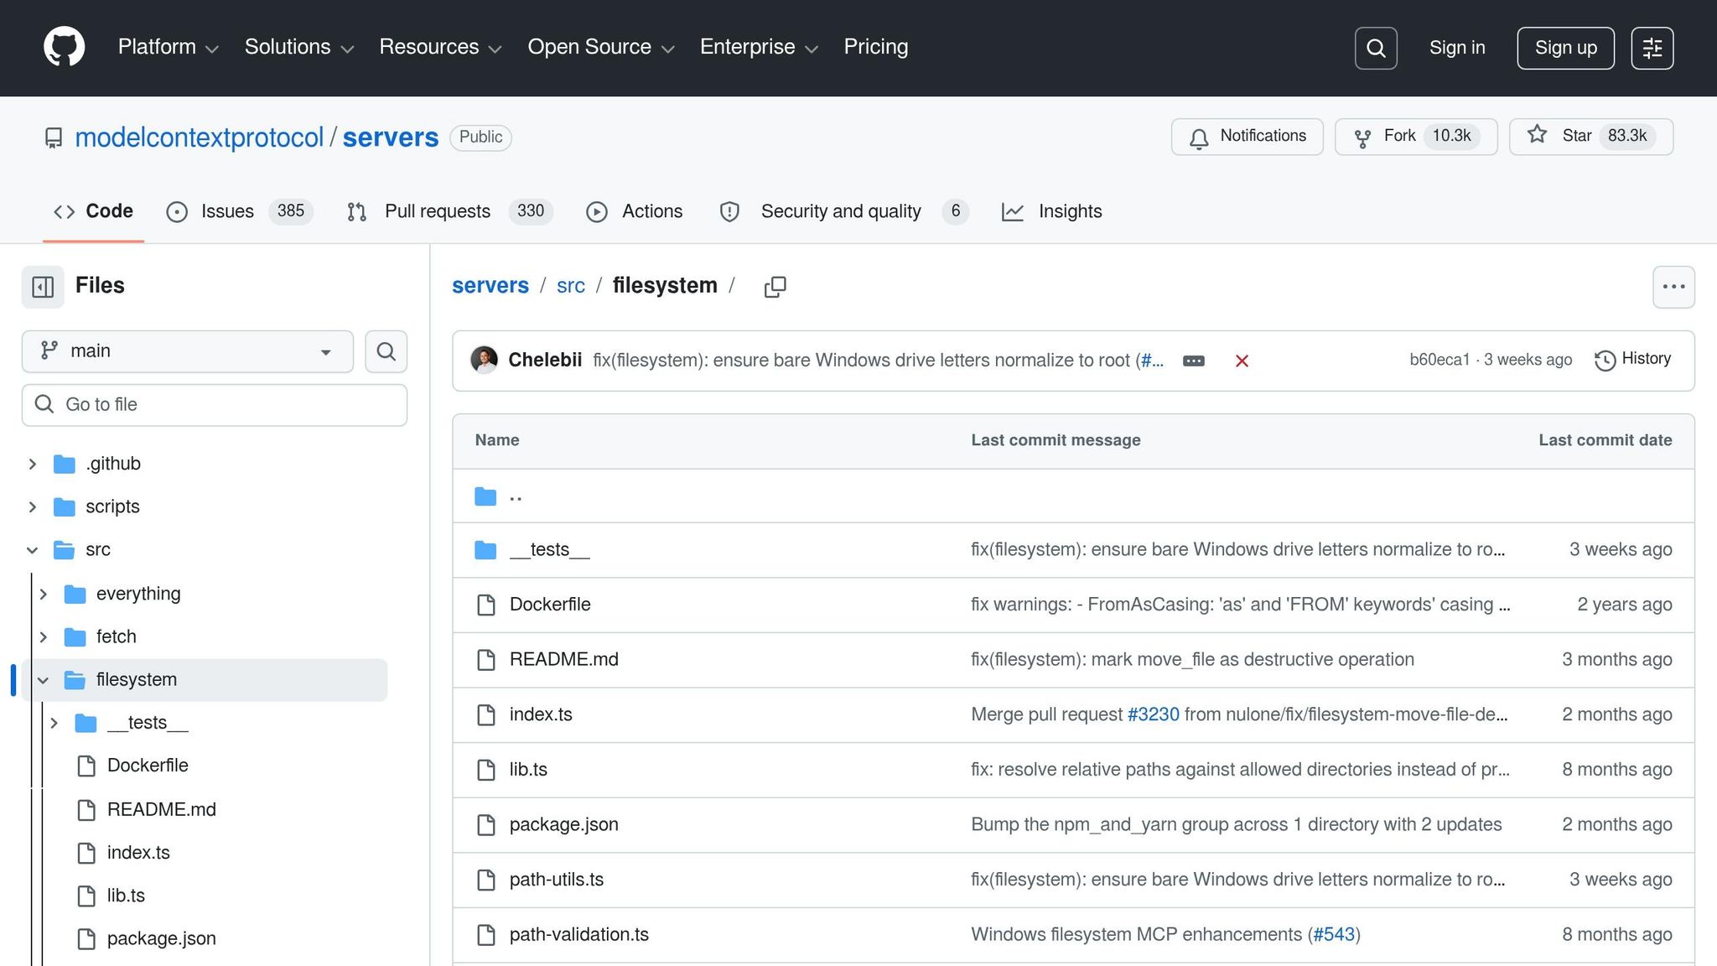This screenshot has height=966, width=1717.
Task: Click the History link
Action: coord(1632,359)
